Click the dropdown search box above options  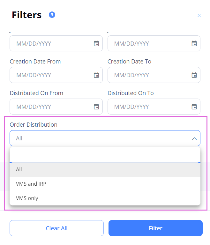[105, 155]
